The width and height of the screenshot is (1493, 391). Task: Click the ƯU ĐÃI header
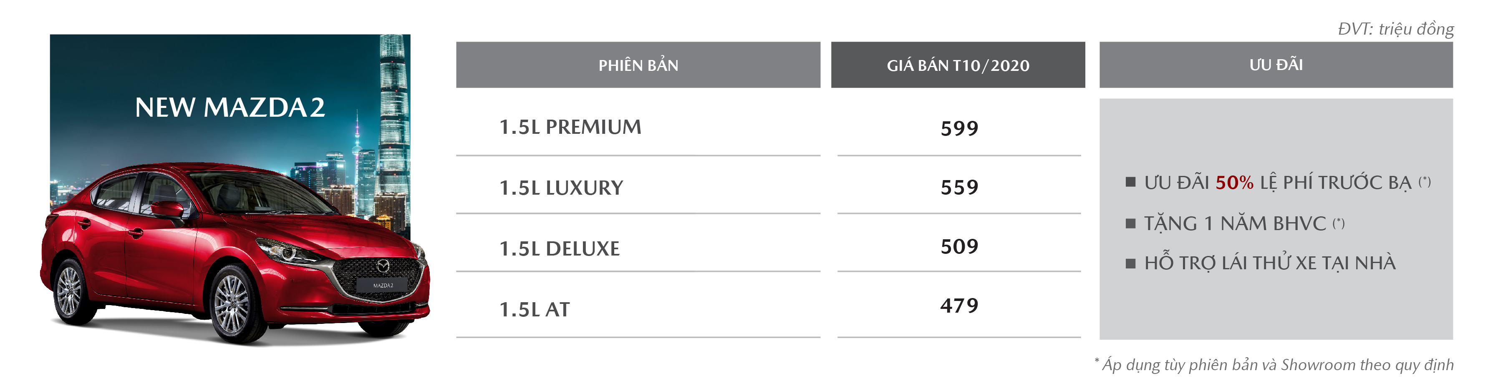tap(1276, 65)
